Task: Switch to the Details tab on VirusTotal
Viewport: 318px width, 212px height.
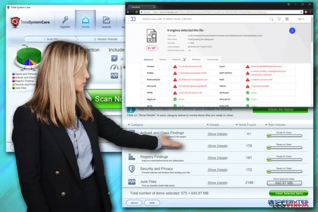Action: tap(162, 60)
